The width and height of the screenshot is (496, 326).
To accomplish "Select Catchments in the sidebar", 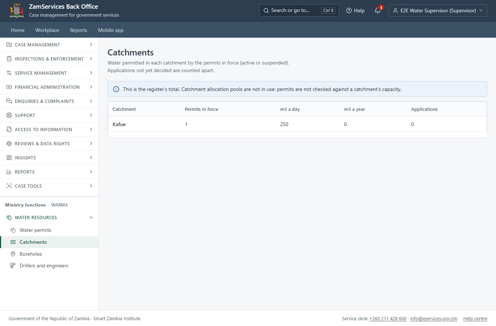I will click(x=49, y=242).
